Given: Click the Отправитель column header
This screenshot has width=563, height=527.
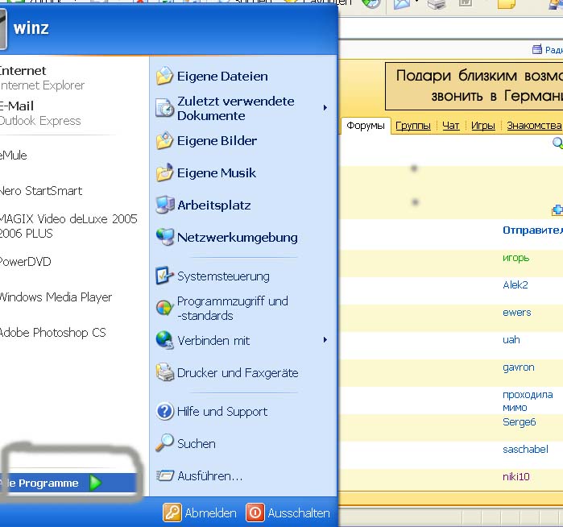Looking at the screenshot, I should click(x=533, y=230).
